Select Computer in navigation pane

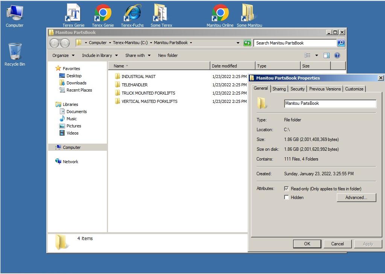pyautogui.click(x=72, y=147)
